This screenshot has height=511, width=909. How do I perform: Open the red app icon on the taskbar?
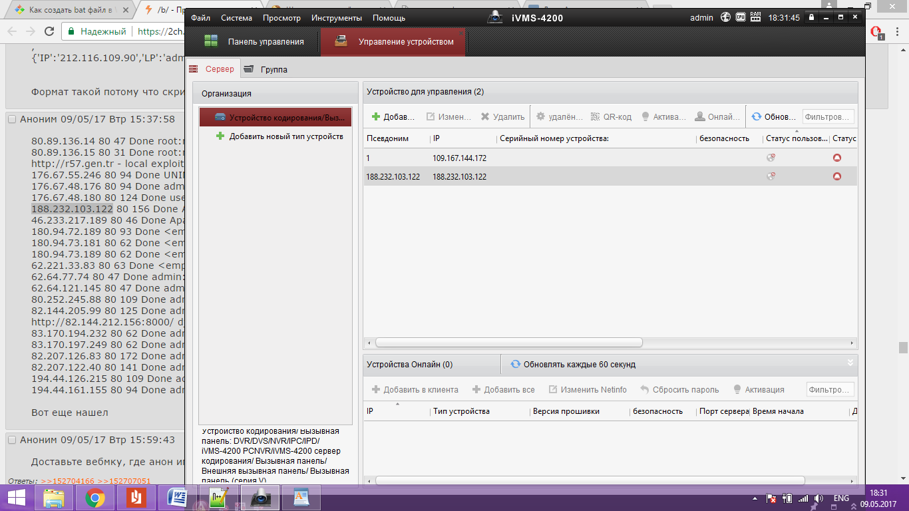(x=135, y=498)
